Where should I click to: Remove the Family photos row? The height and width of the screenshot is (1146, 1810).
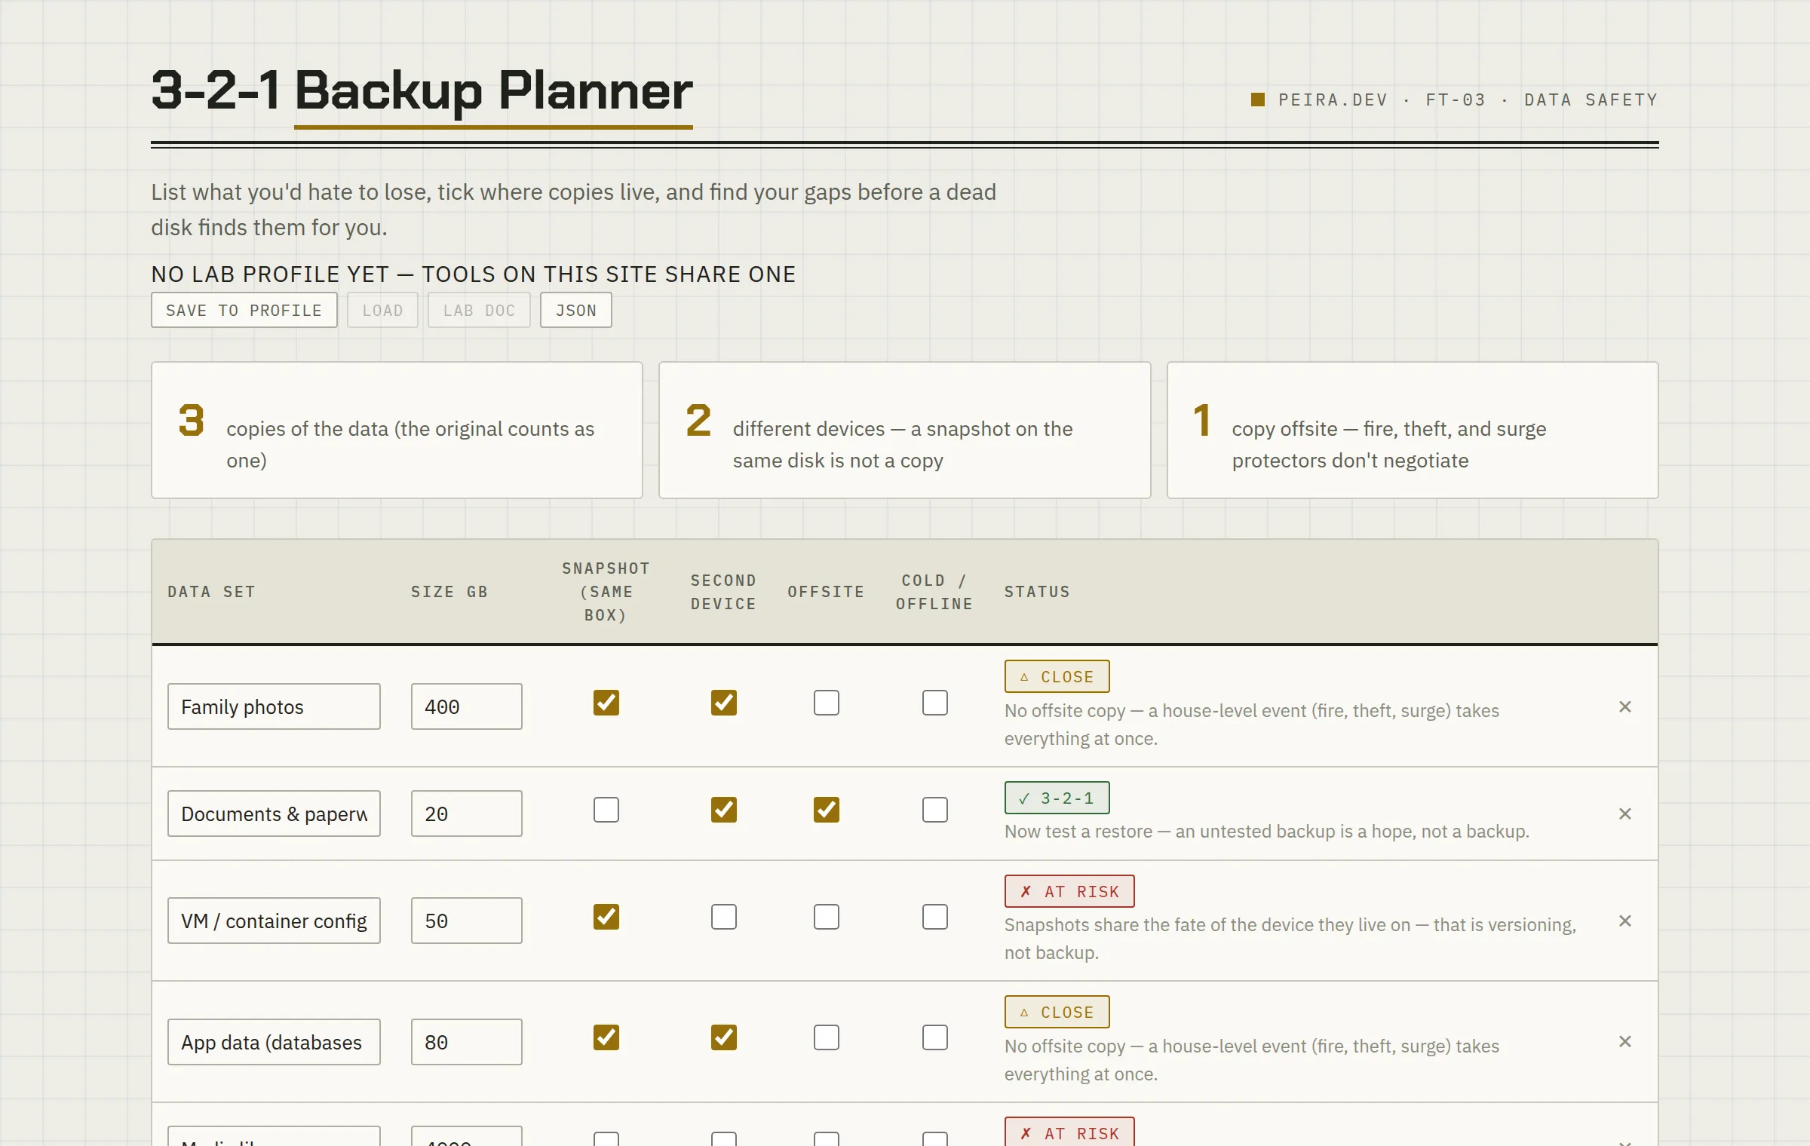coord(1624,706)
